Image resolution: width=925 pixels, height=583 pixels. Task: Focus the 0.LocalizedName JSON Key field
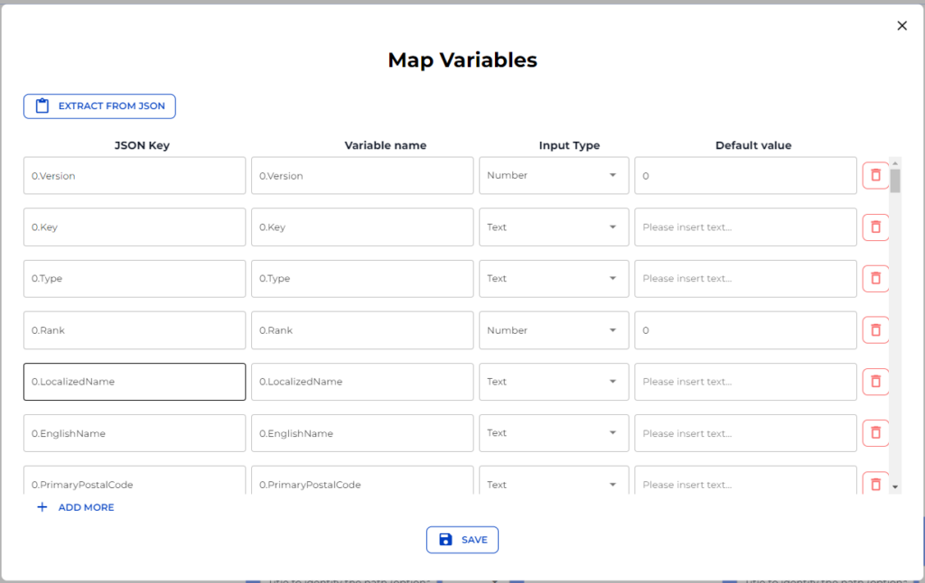click(x=135, y=382)
